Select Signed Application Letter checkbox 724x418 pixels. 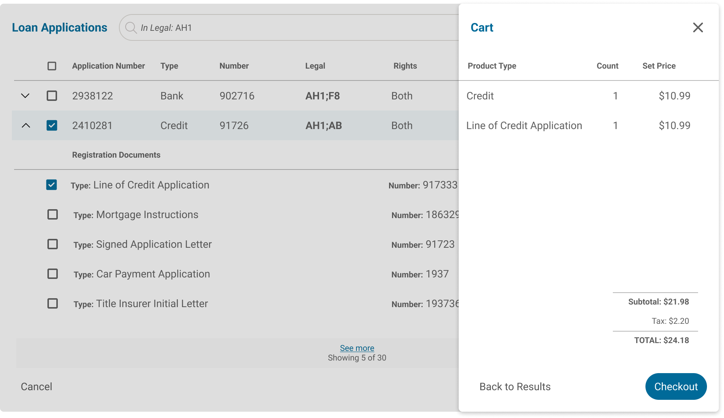pyautogui.click(x=53, y=244)
